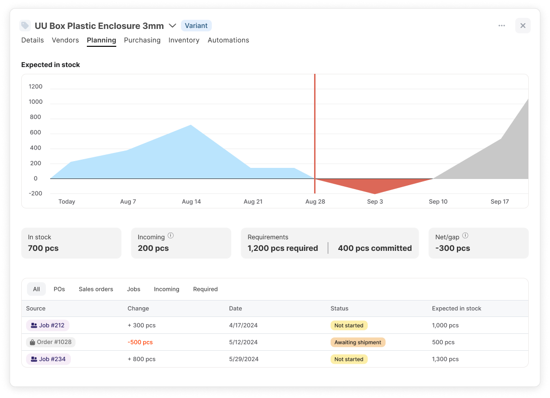Click the Job #234 icon
The height and width of the screenshot is (398, 550).
[34, 359]
